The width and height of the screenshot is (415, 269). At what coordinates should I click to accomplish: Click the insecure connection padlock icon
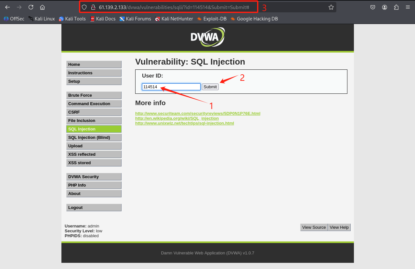coord(93,7)
